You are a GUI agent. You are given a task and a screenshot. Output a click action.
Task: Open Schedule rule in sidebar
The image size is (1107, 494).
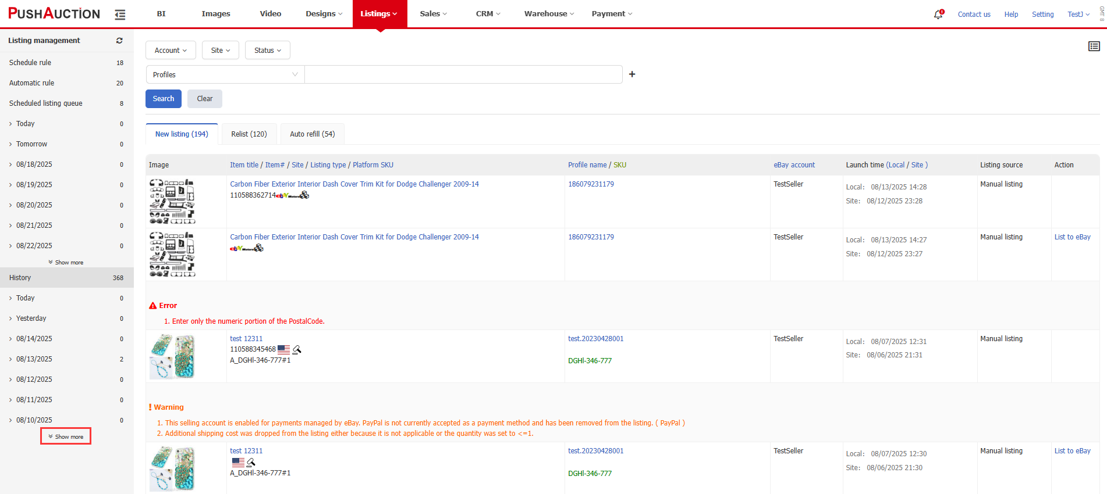30,63
